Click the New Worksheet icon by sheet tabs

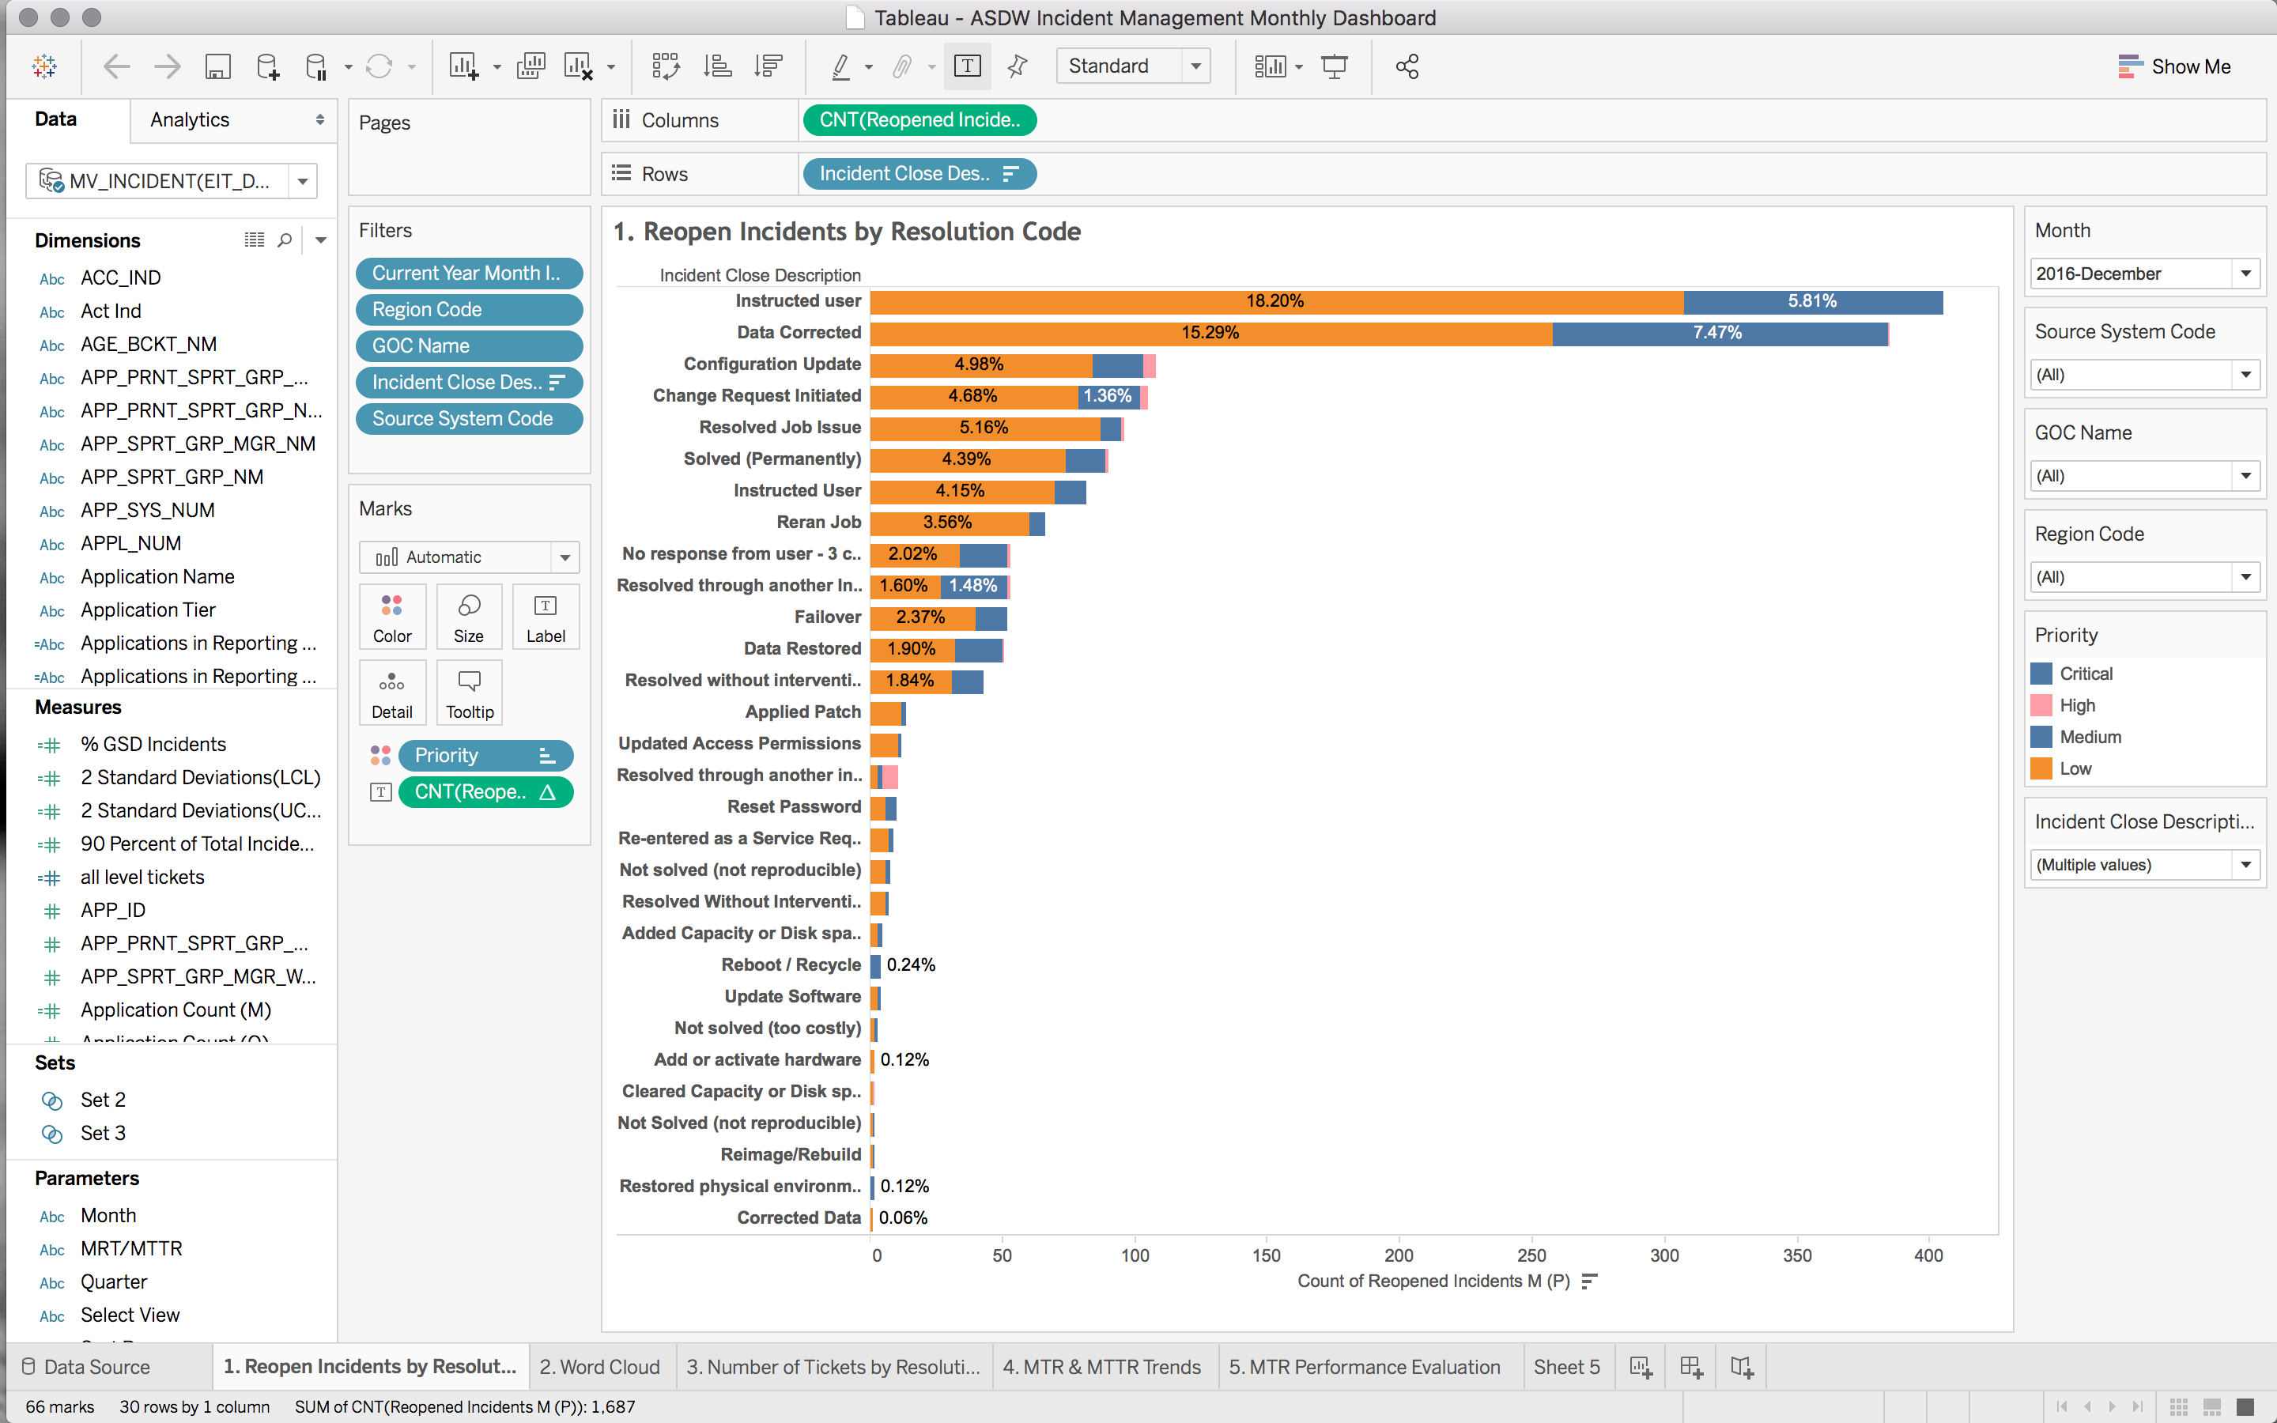[x=1641, y=1367]
